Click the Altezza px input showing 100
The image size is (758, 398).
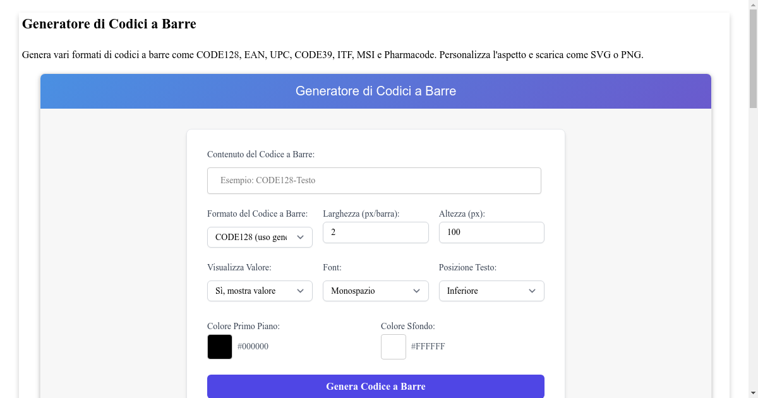[x=491, y=232]
